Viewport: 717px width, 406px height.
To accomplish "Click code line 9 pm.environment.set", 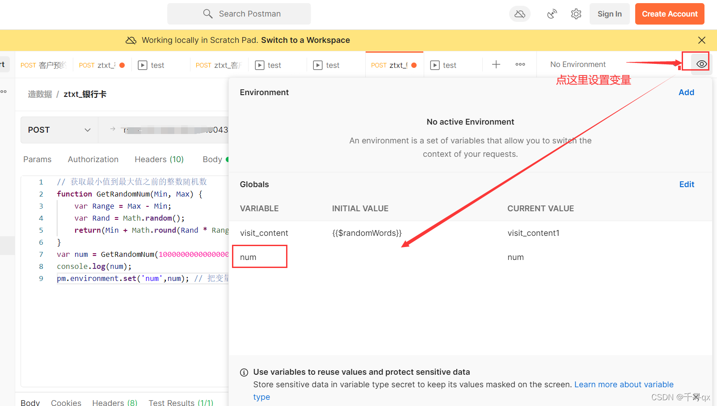I will (x=143, y=278).
